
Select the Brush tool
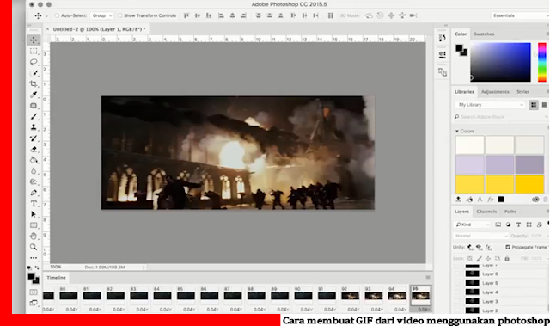pyautogui.click(x=34, y=116)
